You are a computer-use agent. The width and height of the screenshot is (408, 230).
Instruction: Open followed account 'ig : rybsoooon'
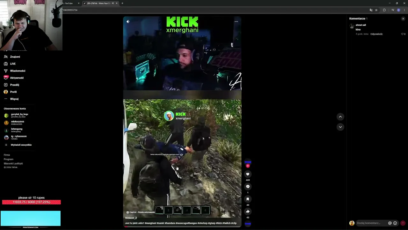tap(19, 137)
